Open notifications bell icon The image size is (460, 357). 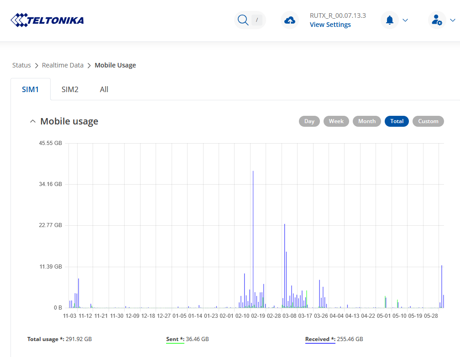pos(390,20)
